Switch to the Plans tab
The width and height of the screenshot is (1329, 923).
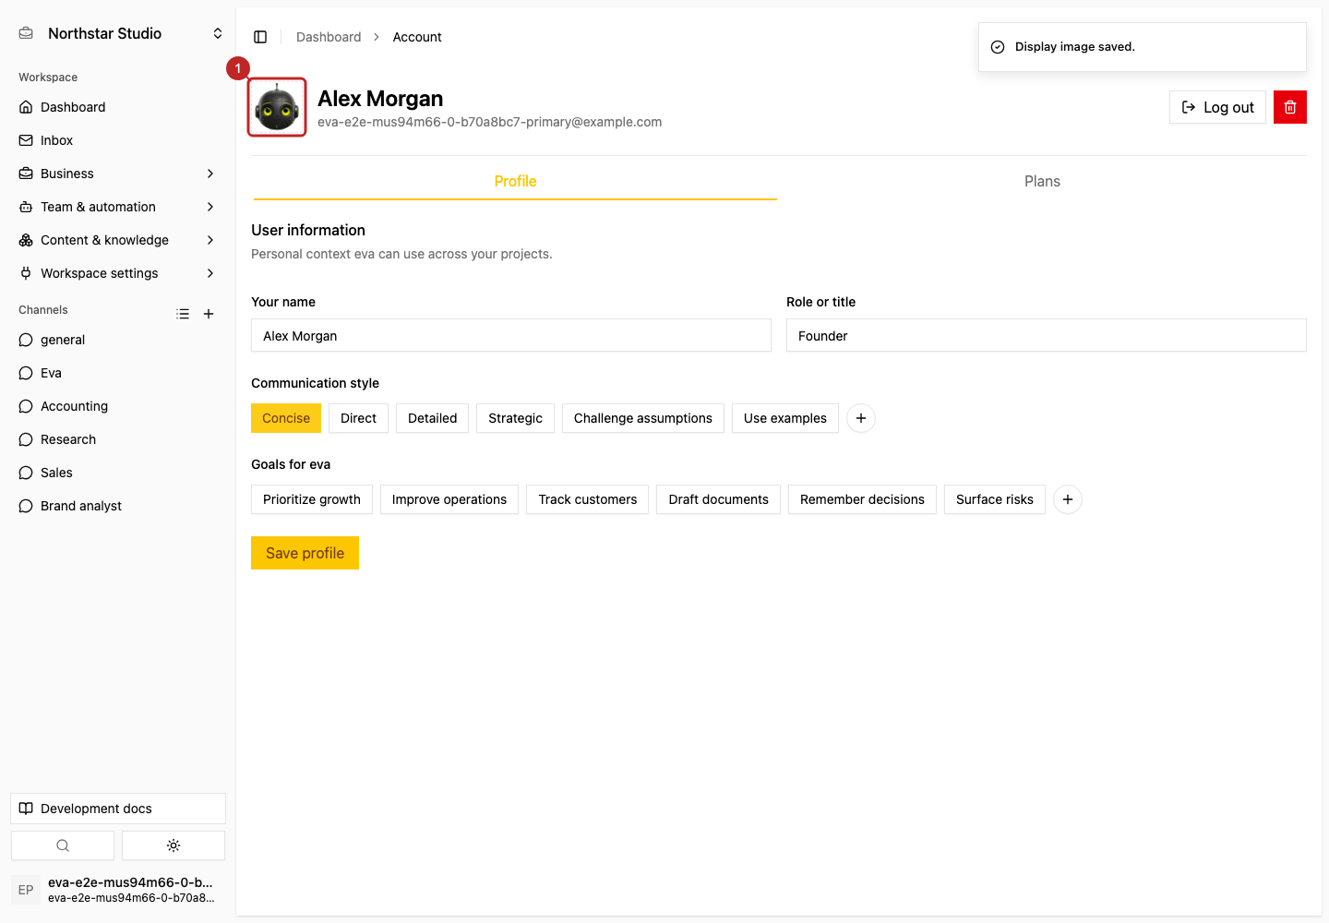(x=1042, y=181)
